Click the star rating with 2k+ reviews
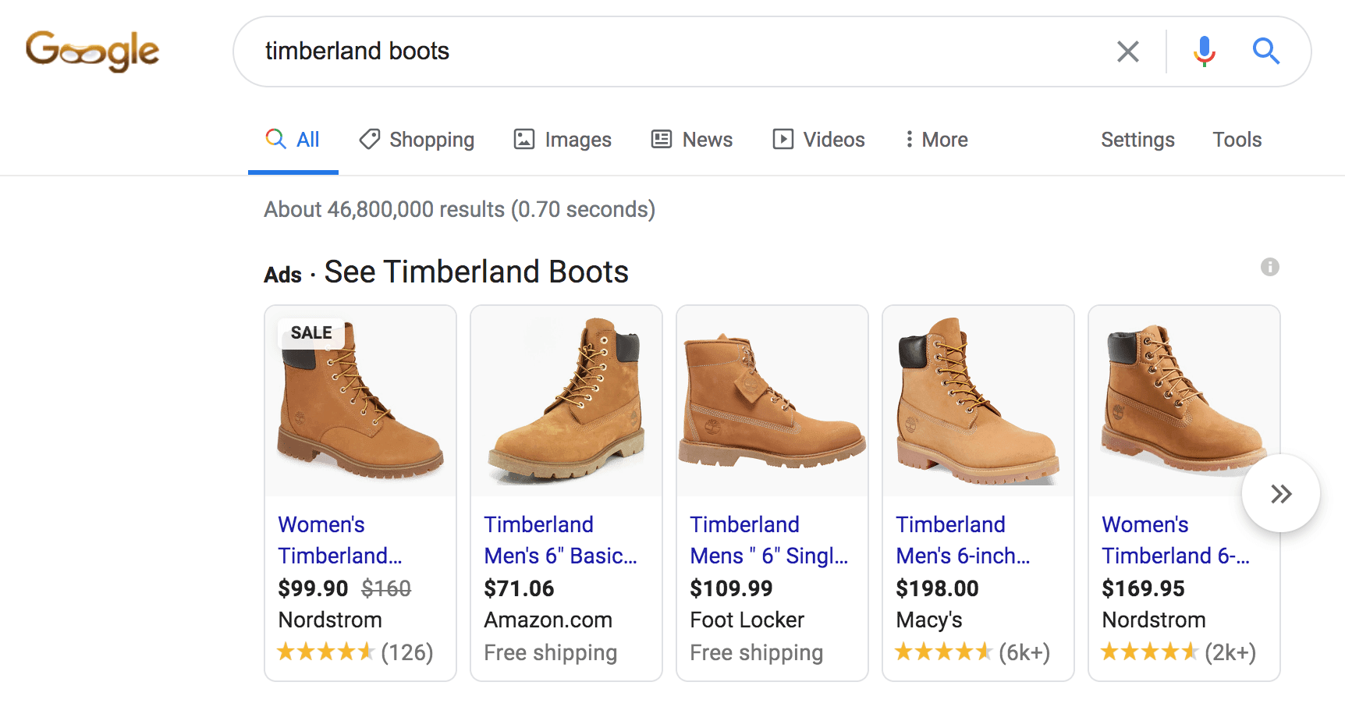Screen dimensions: 1345x707 click(1178, 652)
